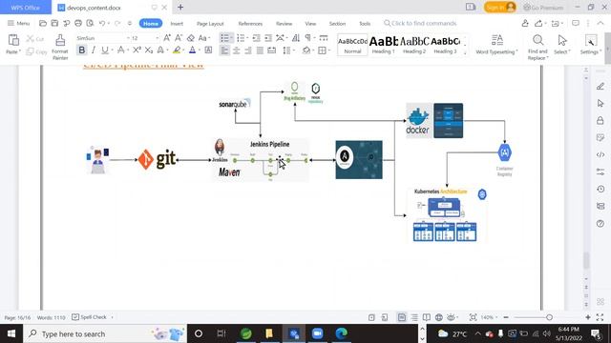Open Find and Replace
Viewport: 611px width, 343px height.
point(537,47)
